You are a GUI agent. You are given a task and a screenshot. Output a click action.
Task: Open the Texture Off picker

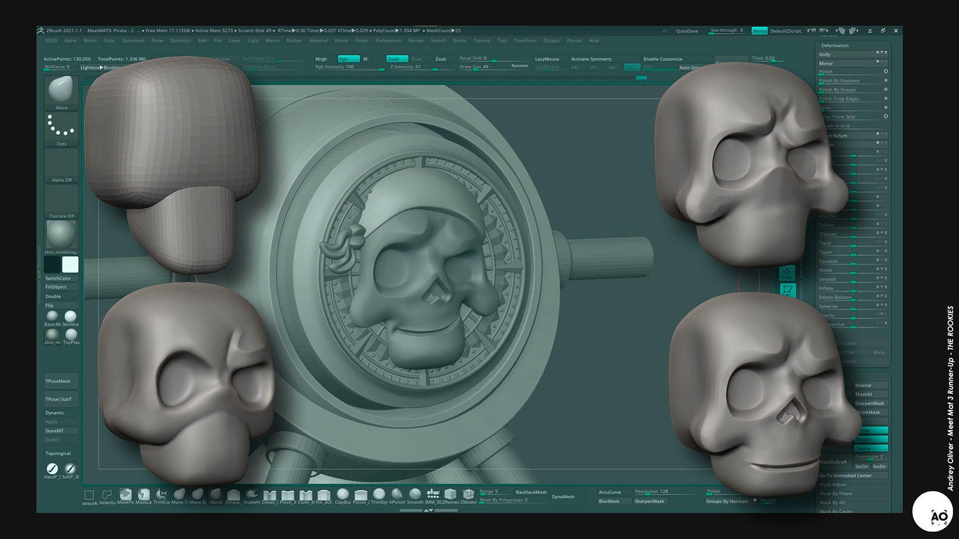point(61,201)
